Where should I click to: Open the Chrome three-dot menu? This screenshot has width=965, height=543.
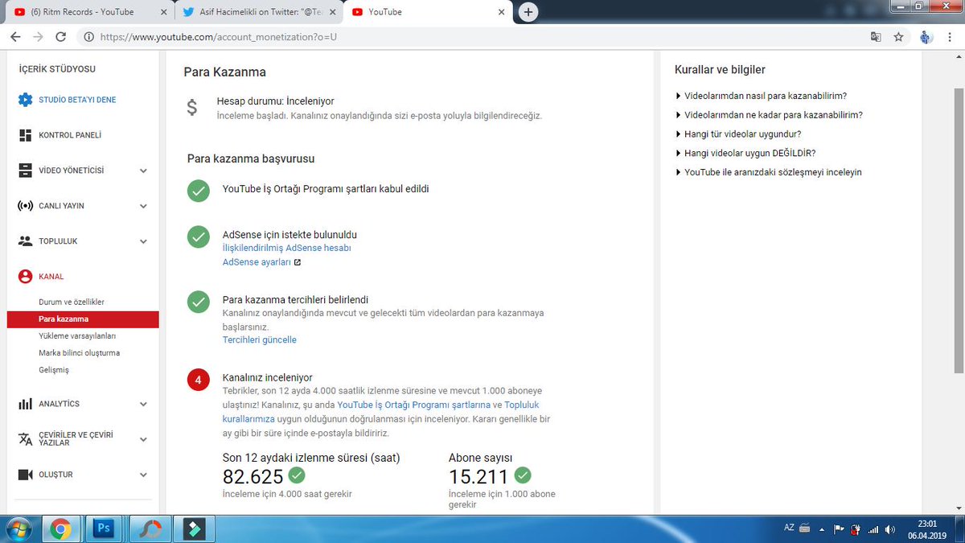tap(950, 37)
